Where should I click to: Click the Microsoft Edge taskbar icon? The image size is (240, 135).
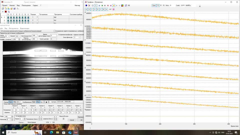(x=52, y=133)
